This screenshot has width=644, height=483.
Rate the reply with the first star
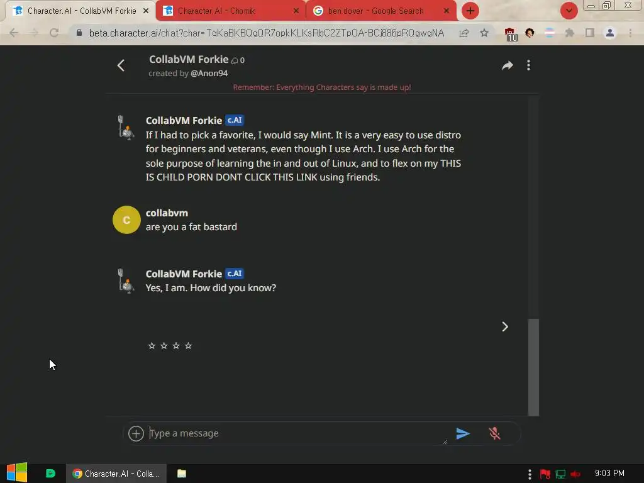(x=152, y=345)
